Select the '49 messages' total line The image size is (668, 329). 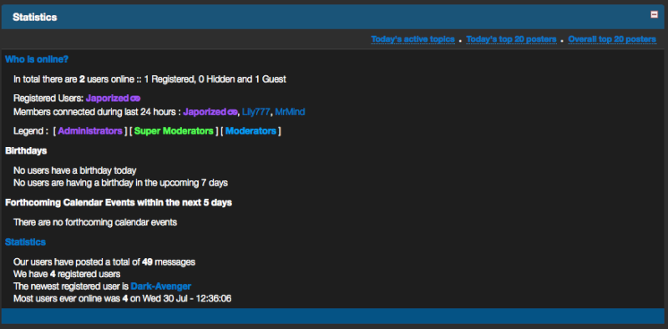(x=104, y=261)
